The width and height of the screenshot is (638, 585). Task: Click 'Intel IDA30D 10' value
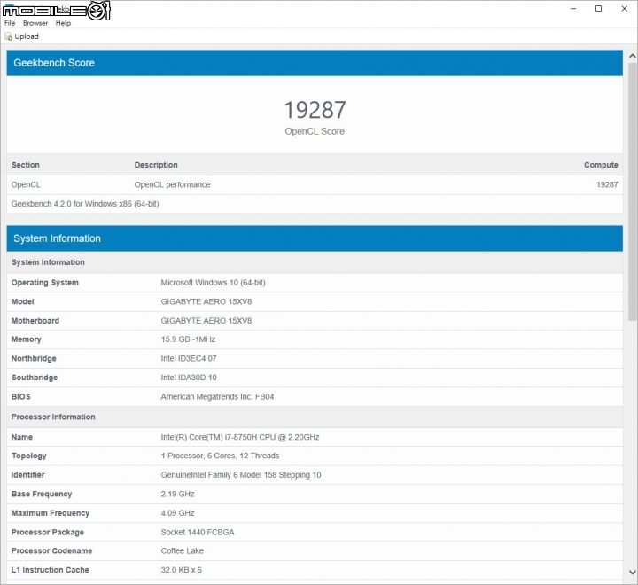[189, 378]
